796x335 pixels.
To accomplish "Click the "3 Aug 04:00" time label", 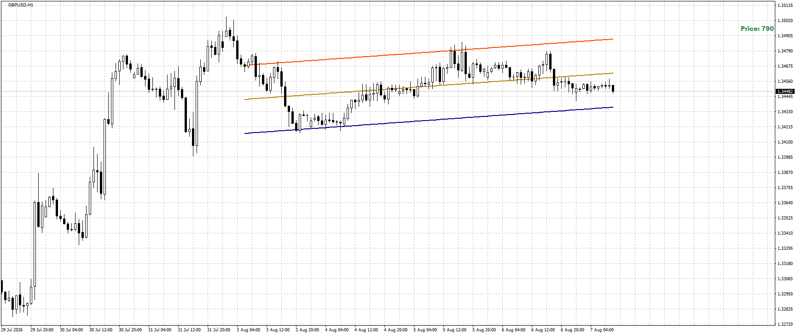I will pos(249,330).
